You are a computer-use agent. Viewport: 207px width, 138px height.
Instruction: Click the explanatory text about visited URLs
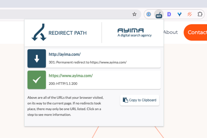tap(65, 106)
